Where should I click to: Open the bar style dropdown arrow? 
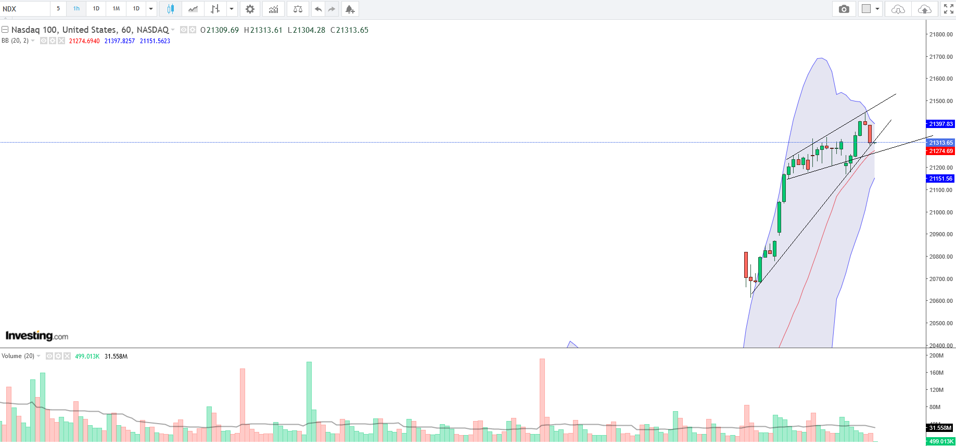[232, 9]
